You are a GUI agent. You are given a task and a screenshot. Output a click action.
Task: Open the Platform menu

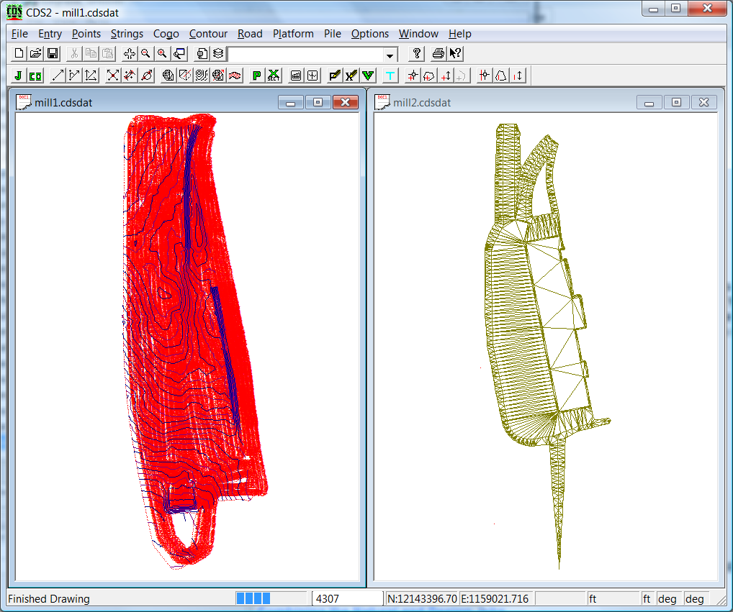click(293, 34)
